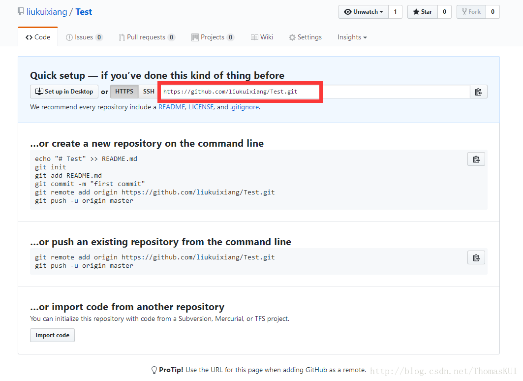Click the Quick setup heading text
Screen dimensions: 523x381
(157, 75)
